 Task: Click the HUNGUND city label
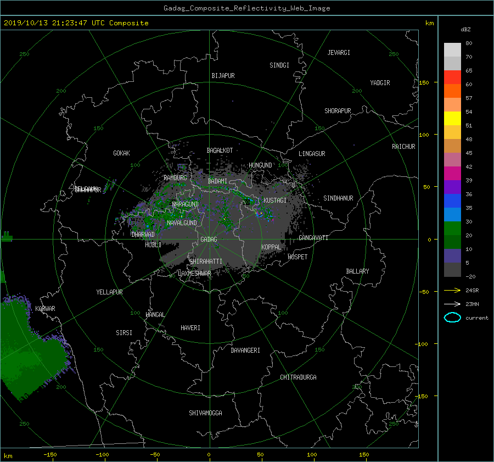[260, 165]
